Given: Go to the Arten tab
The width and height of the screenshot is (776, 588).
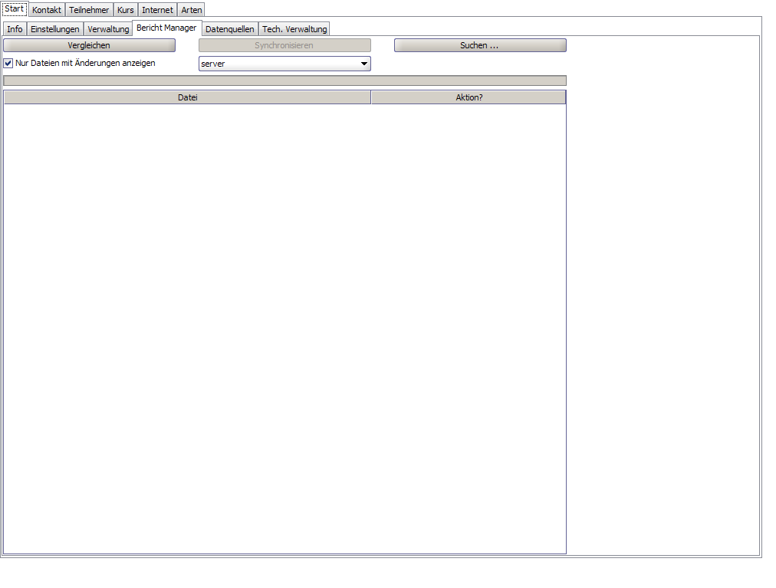Looking at the screenshot, I should (x=192, y=10).
